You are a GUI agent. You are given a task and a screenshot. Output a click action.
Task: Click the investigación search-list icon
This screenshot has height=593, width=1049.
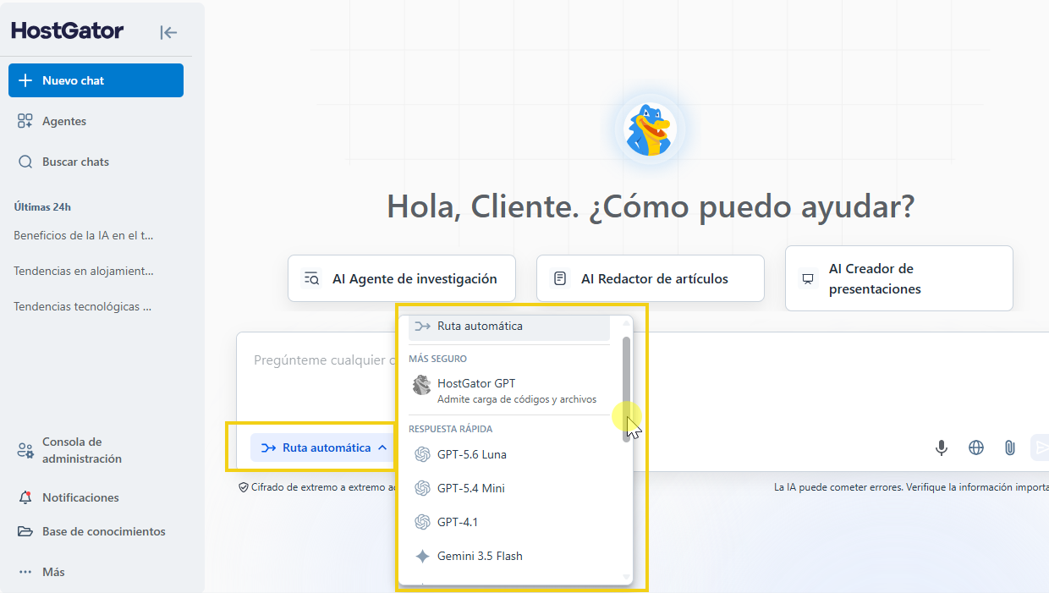[x=311, y=278]
